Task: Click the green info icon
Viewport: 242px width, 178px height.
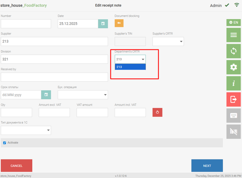Action: pos(233,83)
